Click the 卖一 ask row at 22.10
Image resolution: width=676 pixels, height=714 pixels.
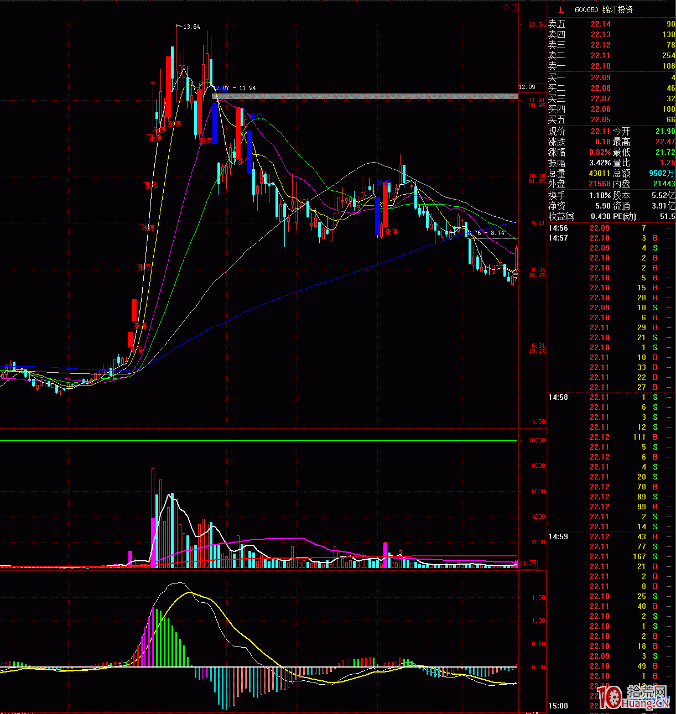pos(611,66)
